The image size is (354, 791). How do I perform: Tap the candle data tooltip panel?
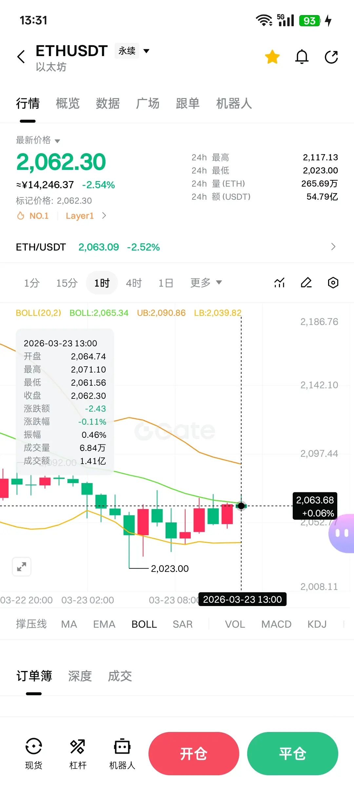[x=65, y=402]
